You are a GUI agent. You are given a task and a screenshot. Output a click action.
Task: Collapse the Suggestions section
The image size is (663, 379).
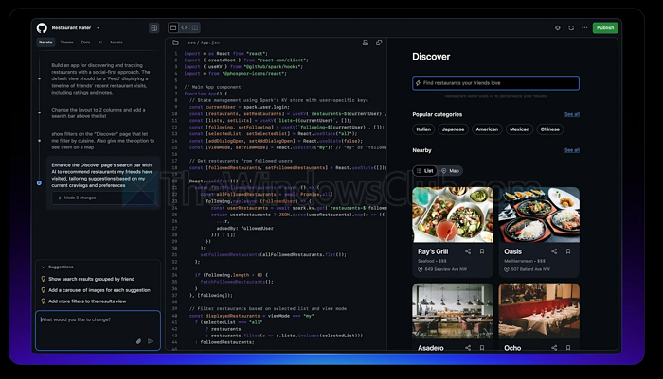(x=57, y=267)
